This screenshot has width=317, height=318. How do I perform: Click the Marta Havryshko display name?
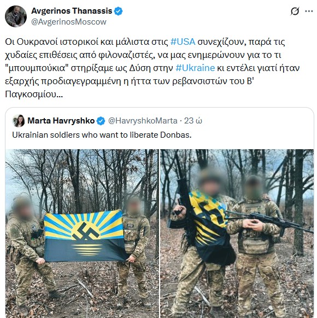point(61,121)
